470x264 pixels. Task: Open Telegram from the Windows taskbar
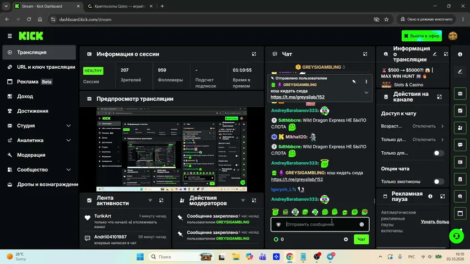pyautogui.click(x=330, y=256)
